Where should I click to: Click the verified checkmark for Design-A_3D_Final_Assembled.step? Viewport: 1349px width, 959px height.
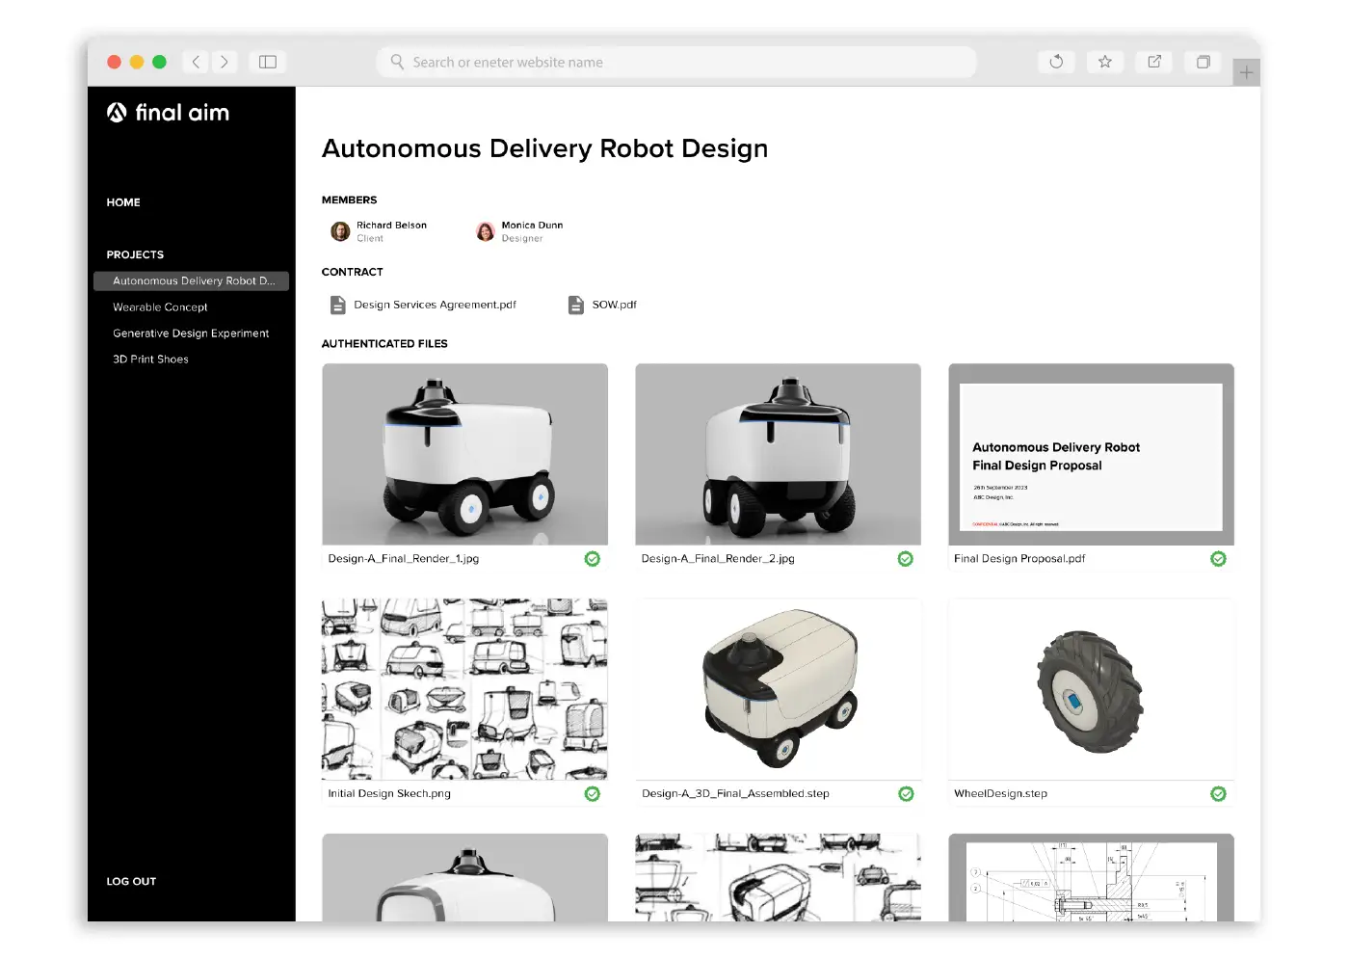click(x=906, y=794)
